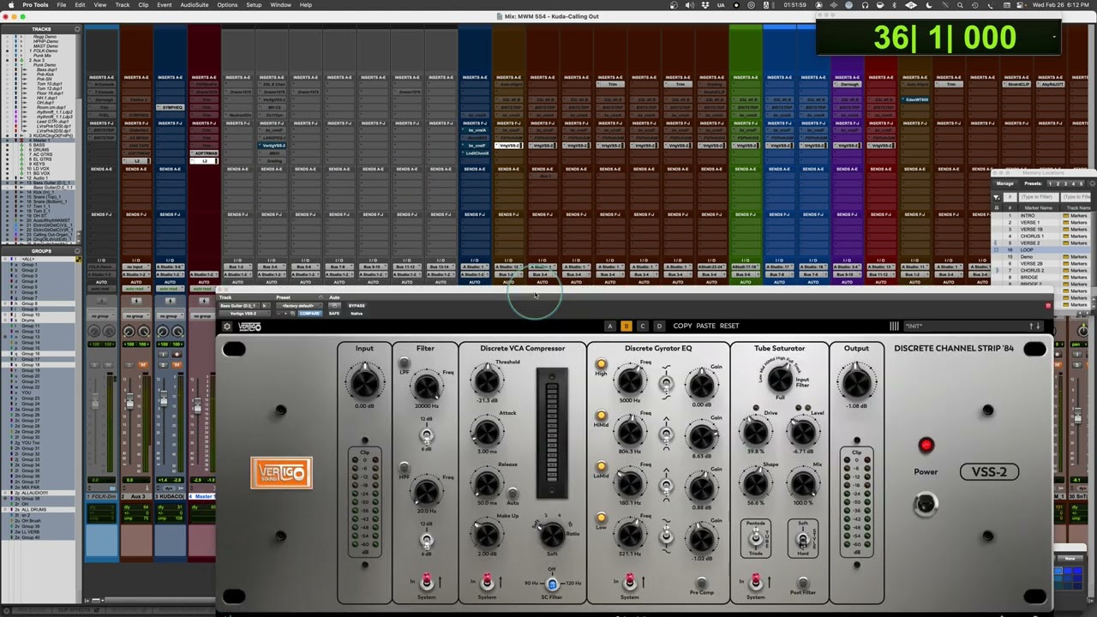Click the preset up/down arrows
The width and height of the screenshot is (1097, 617).
[x=1034, y=326]
